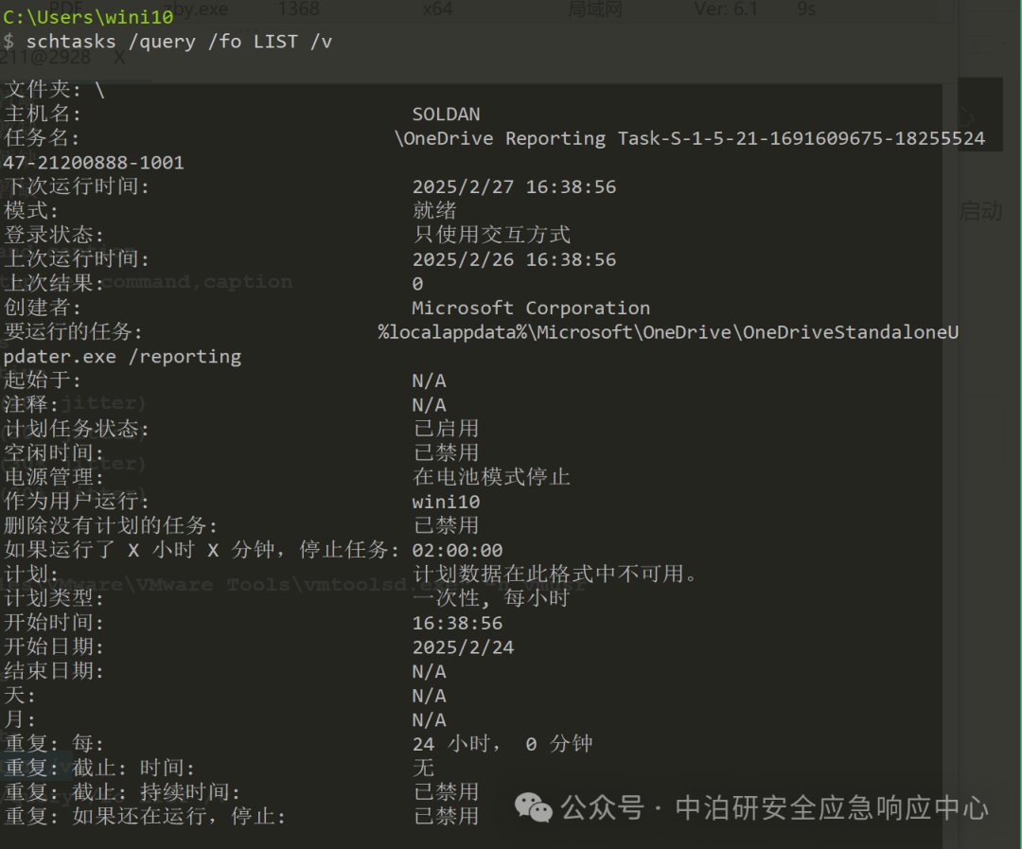This screenshot has height=849, width=1022.
Task: Click the "模式:" value "就绪"
Action: 434,211
